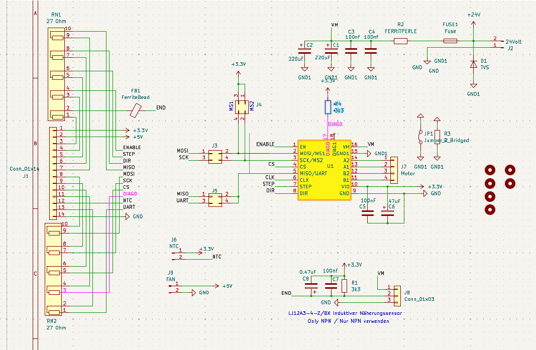This screenshot has height=350, width=536.
Task: Select the C3 100nf capacitor symbol
Action: [351, 51]
